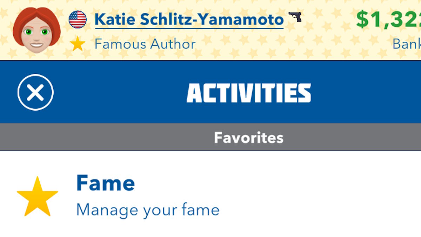Click the American flag icon

[x=78, y=19]
